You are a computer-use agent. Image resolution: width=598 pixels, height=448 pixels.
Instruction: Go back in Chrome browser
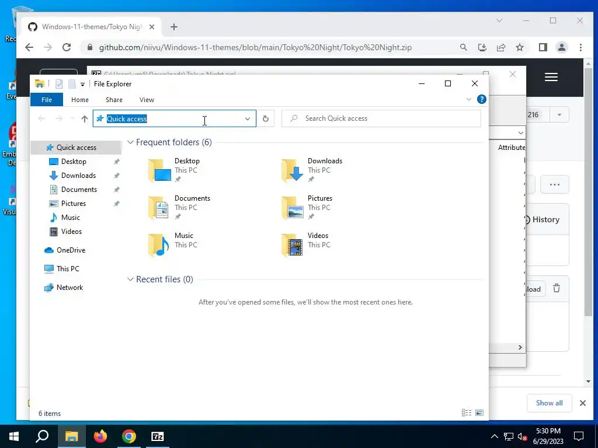point(29,47)
